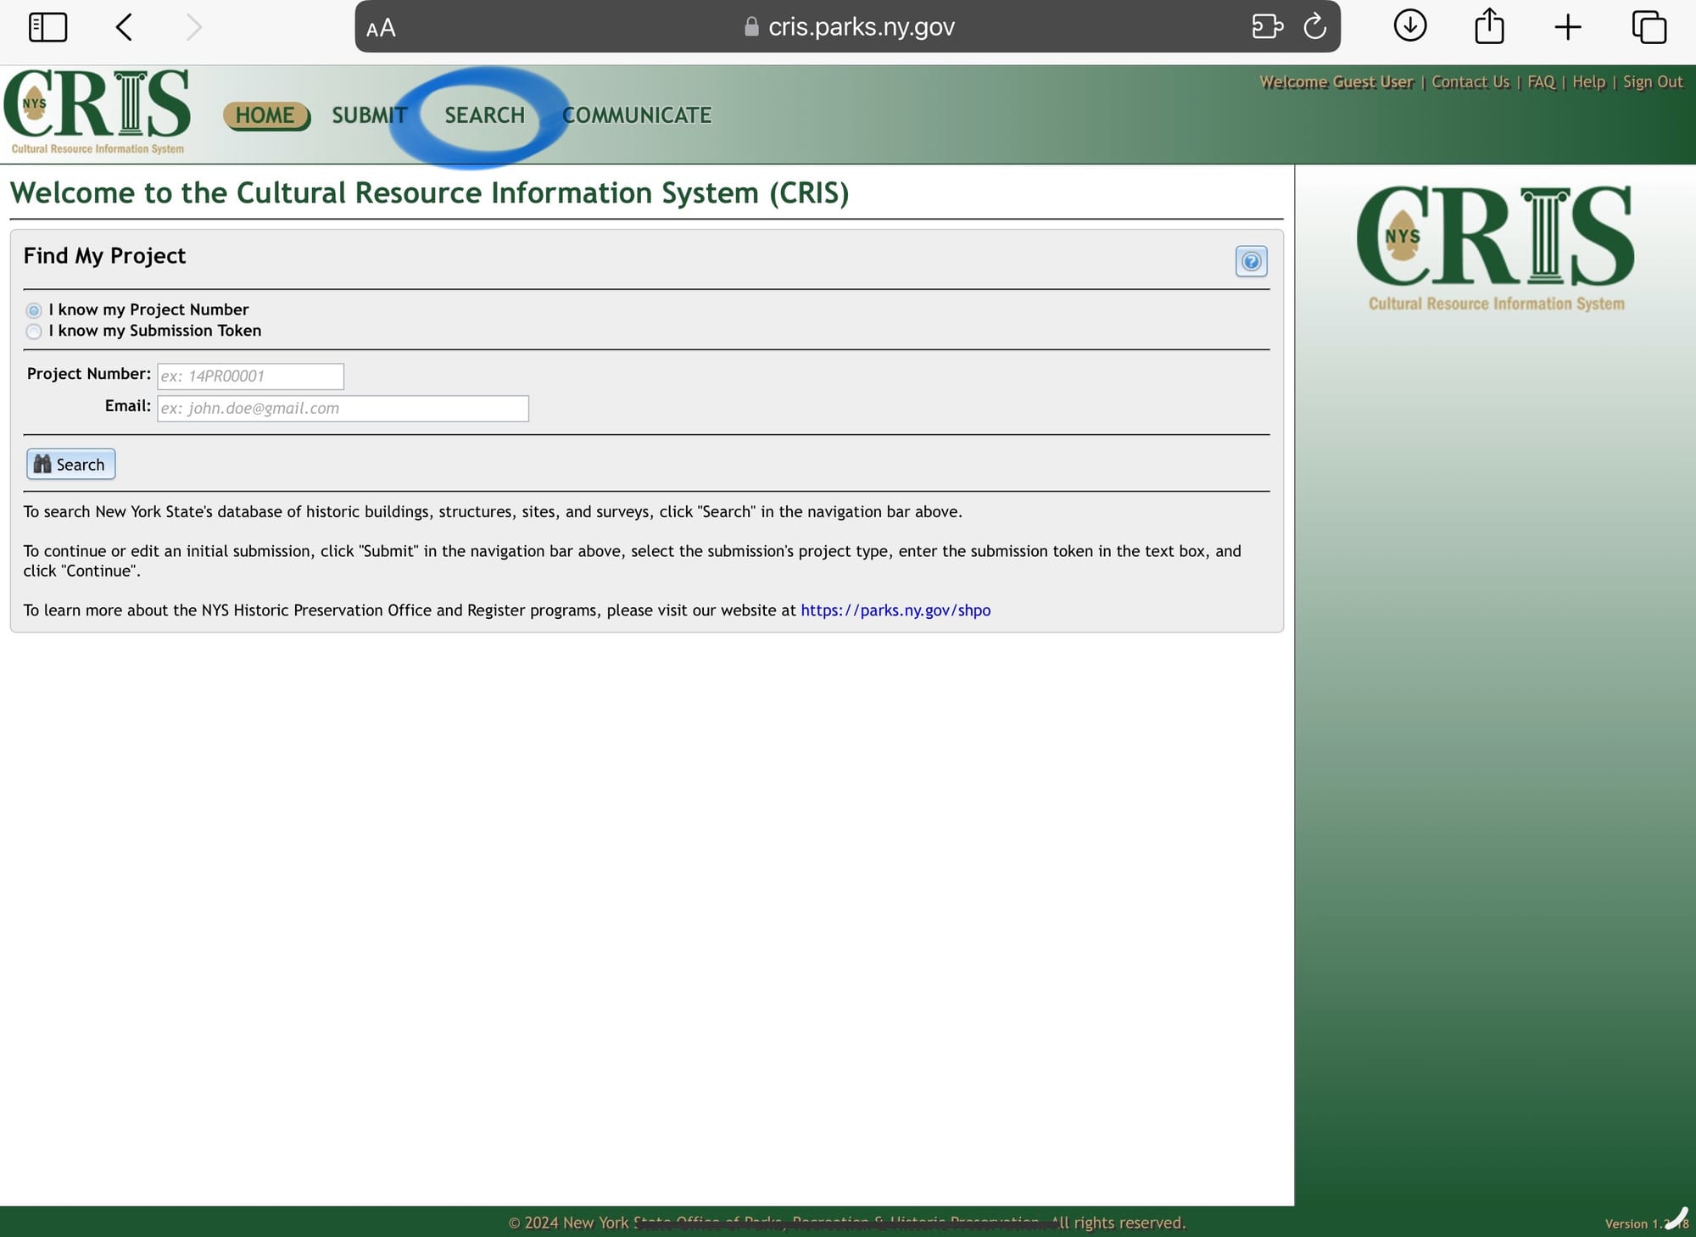Screen dimensions: 1696x1237
Task: Open Safari downloads icon
Action: pos(1409,25)
